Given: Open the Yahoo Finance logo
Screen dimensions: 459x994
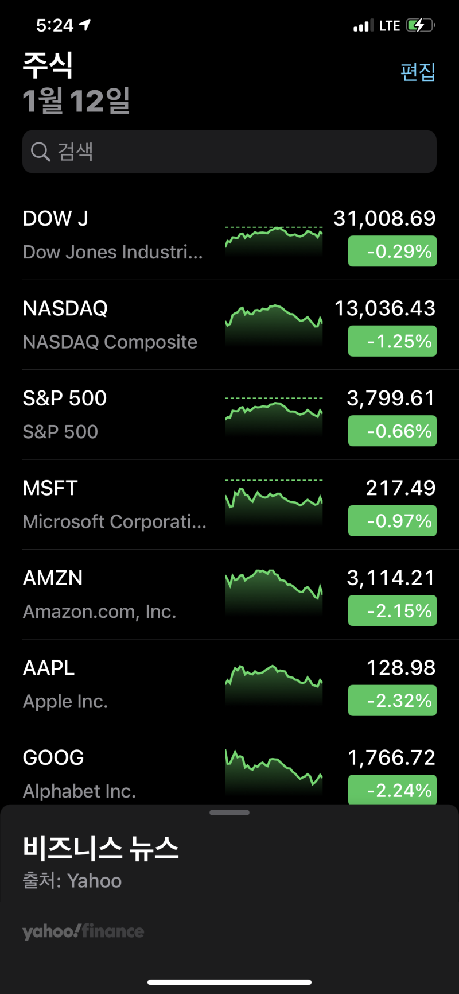Looking at the screenshot, I should click(x=83, y=931).
